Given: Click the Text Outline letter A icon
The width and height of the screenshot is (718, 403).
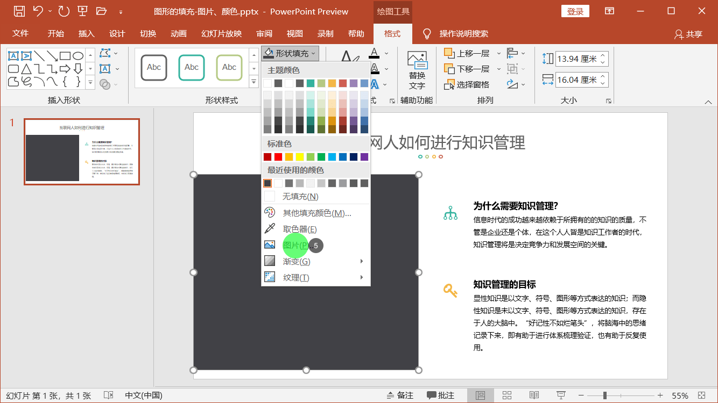Looking at the screenshot, I should pyautogui.click(x=375, y=69).
